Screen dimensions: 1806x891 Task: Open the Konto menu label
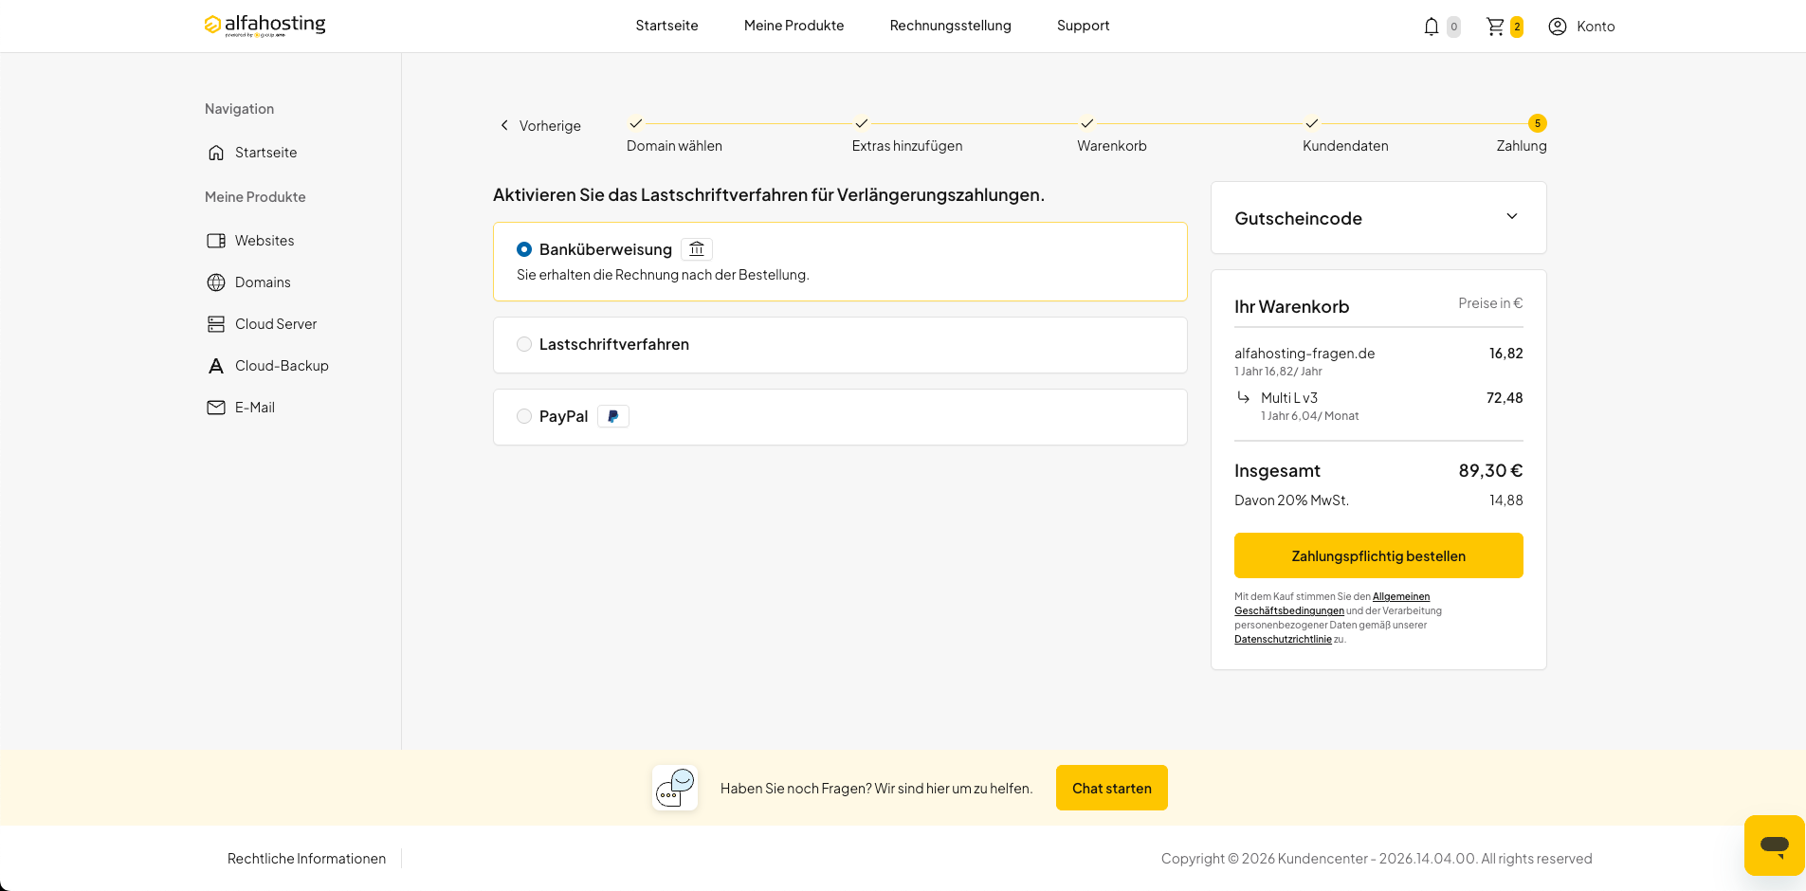[1596, 27]
